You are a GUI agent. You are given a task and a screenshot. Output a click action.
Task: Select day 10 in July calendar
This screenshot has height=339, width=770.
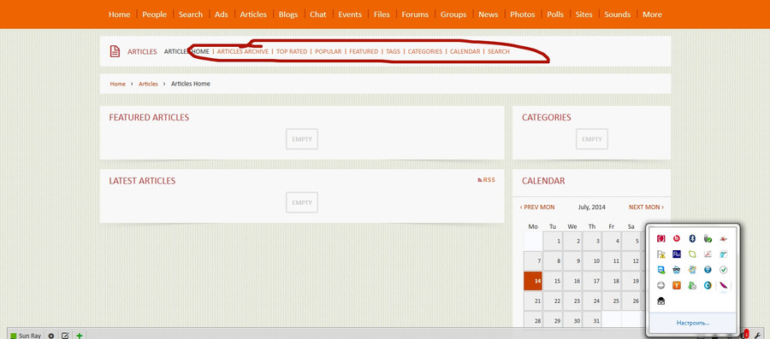(x=592, y=261)
